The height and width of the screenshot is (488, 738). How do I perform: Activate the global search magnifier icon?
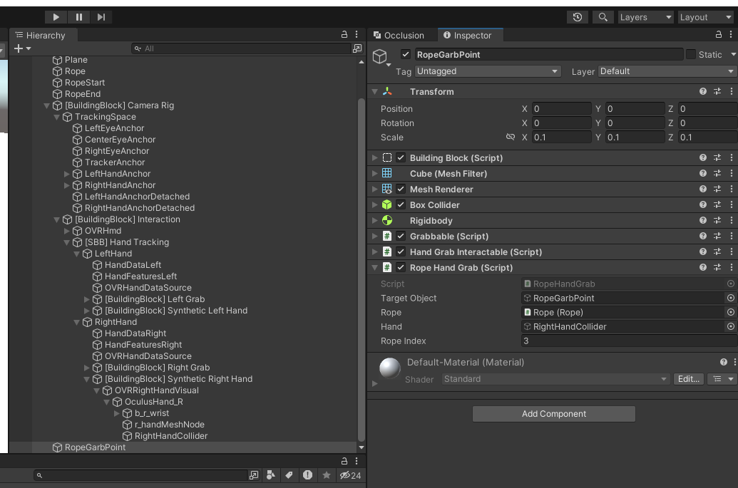pos(603,16)
